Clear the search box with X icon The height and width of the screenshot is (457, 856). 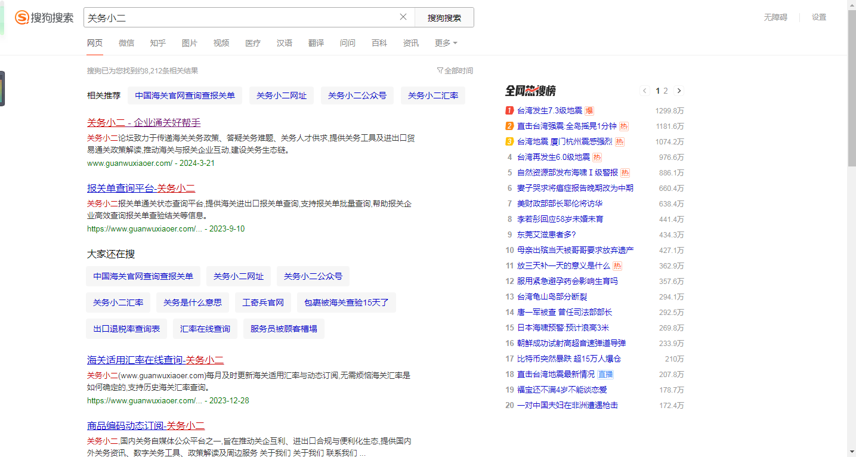tap(403, 17)
